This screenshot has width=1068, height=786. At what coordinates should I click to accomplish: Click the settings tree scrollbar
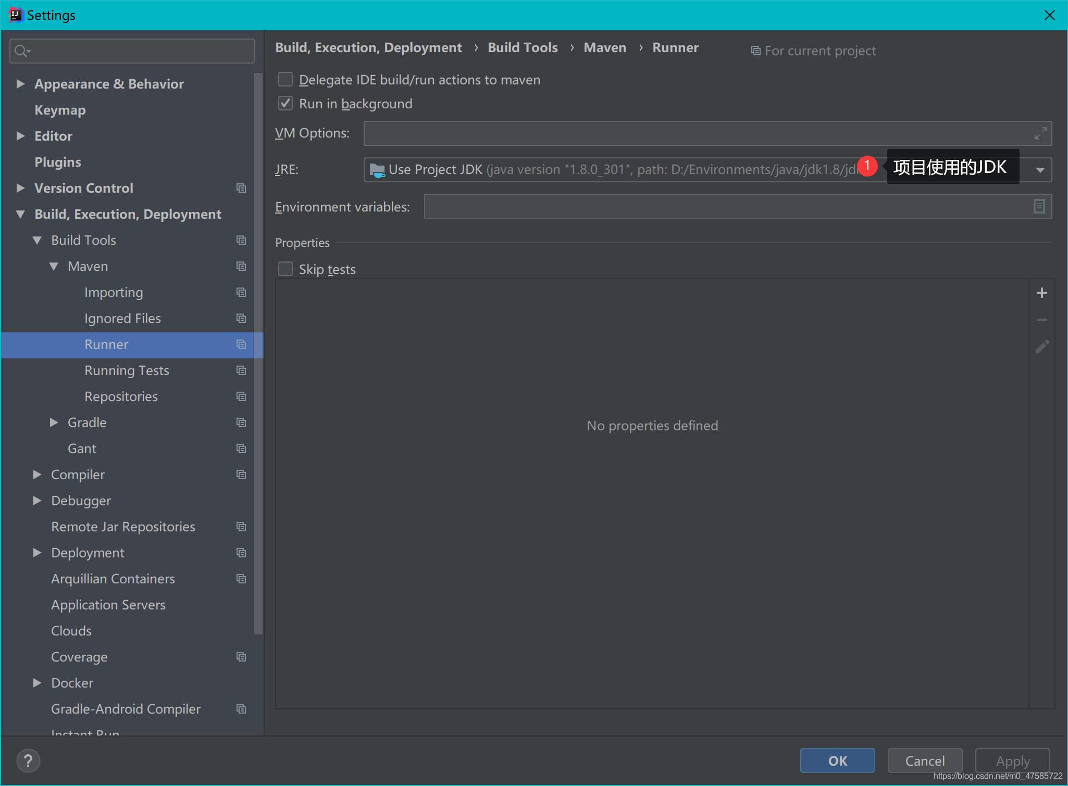(x=258, y=354)
